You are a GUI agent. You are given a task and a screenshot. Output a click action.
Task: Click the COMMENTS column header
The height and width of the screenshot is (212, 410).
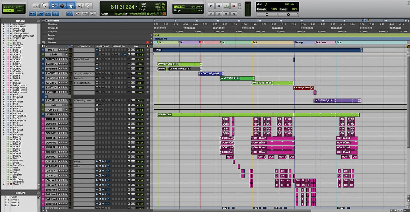coord(84,46)
